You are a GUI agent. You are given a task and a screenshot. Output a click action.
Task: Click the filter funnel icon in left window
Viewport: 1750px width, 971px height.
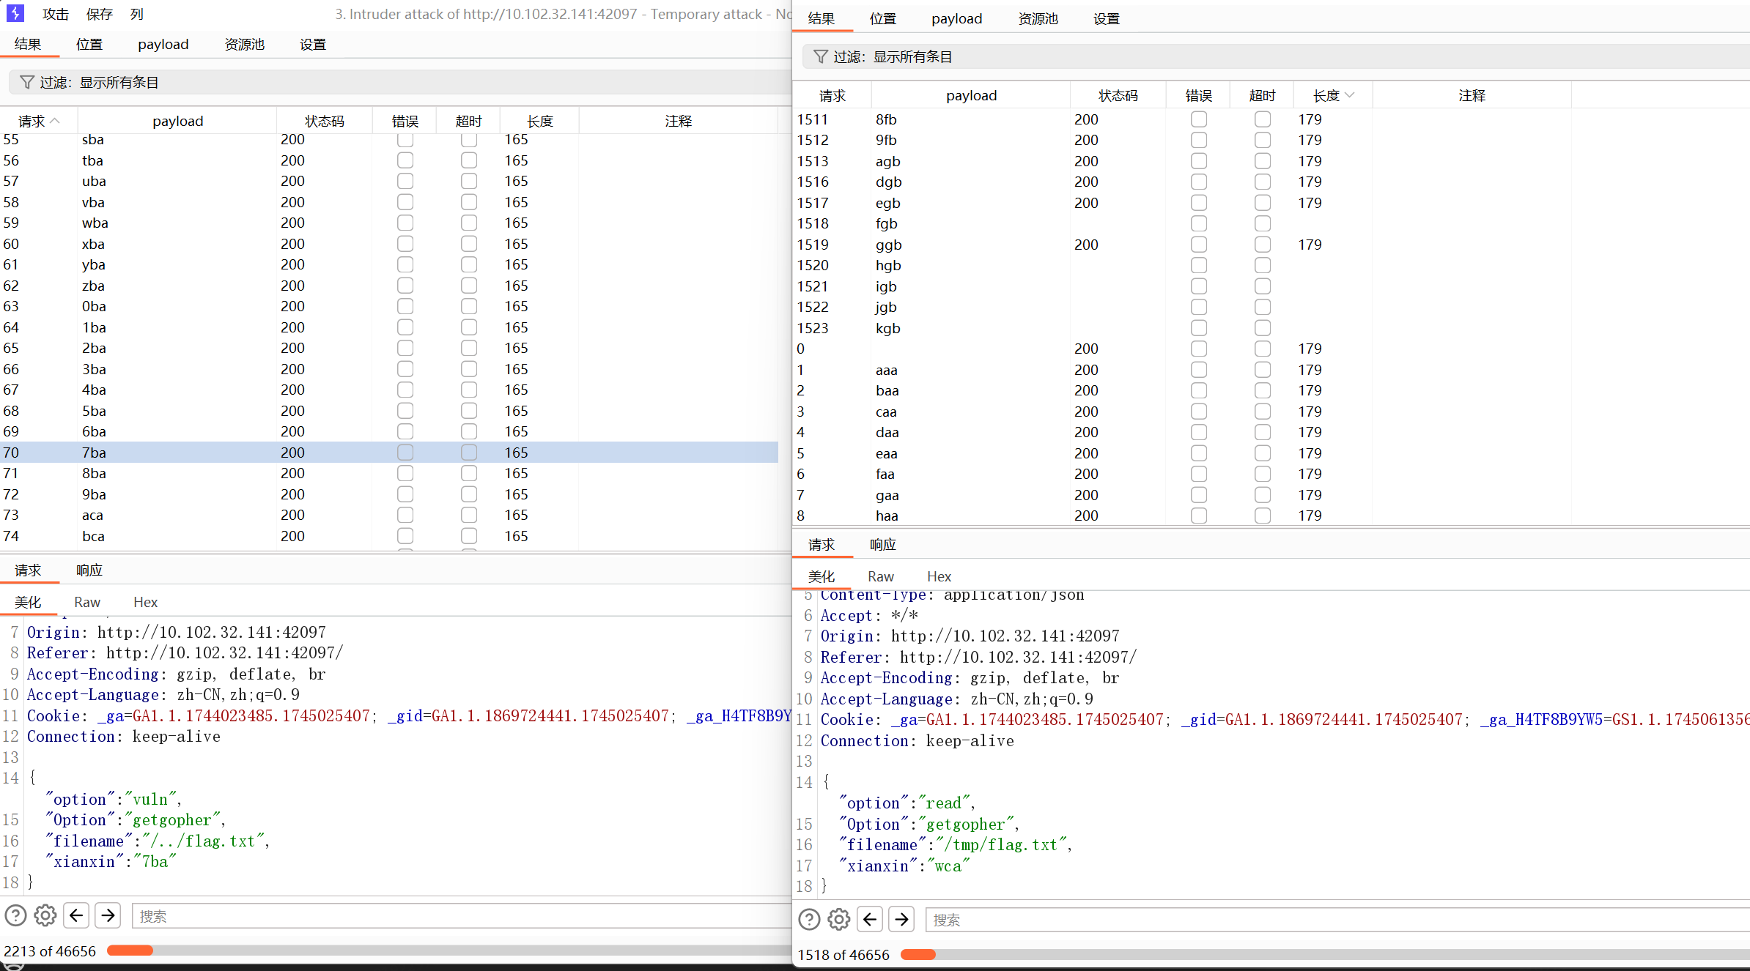pos(27,82)
